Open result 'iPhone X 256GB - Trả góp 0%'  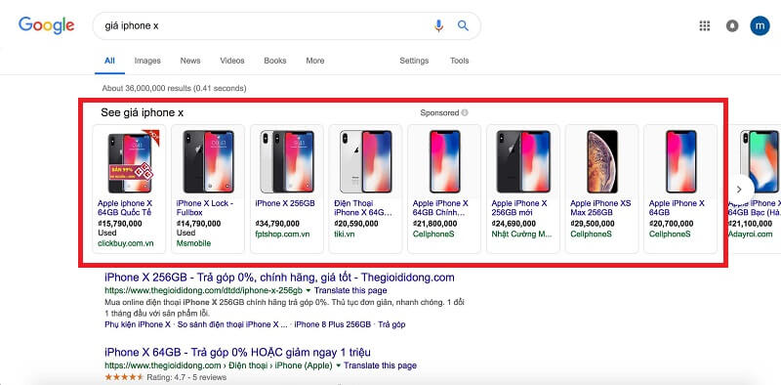click(279, 278)
